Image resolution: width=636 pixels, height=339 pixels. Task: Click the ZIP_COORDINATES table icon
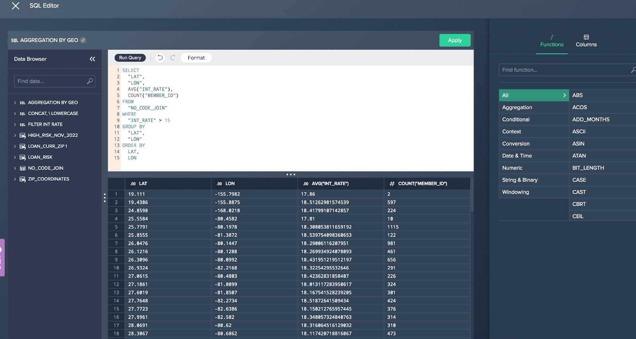23,179
